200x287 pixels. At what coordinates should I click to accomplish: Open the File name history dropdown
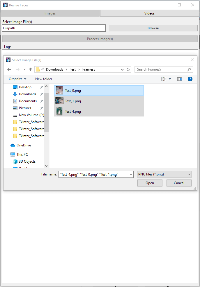pos(130,174)
